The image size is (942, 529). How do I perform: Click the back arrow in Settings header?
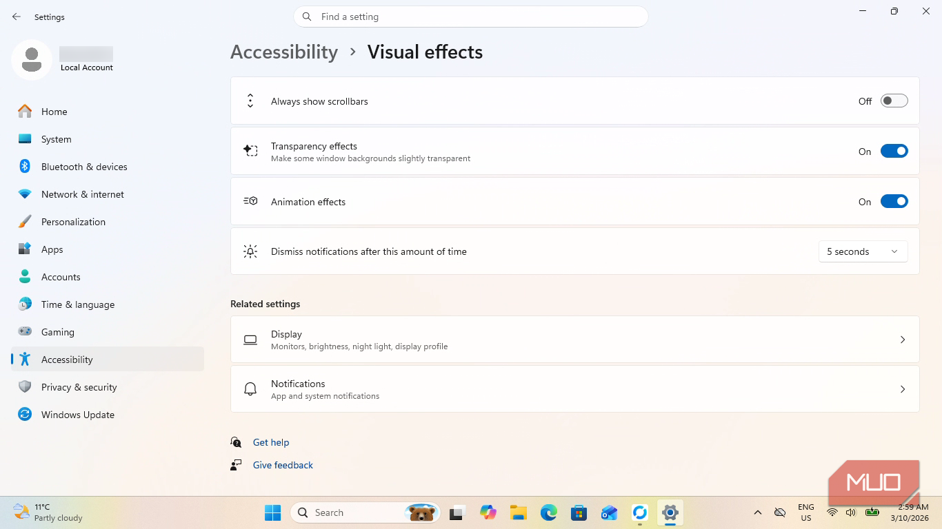pyautogui.click(x=17, y=17)
